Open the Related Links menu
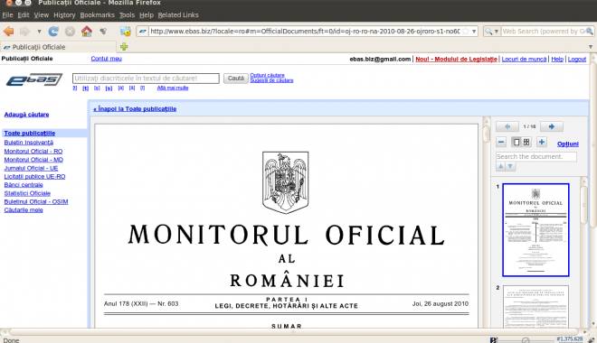The image size is (597, 343). [178, 14]
